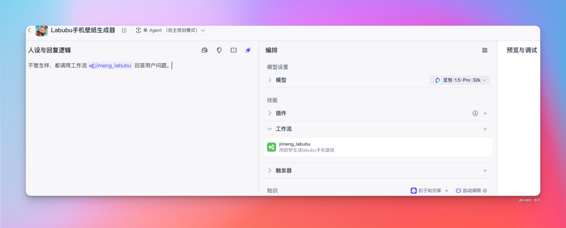Optimize the prompt with sparkle icon
This screenshot has width=566, height=228.
tap(248, 51)
